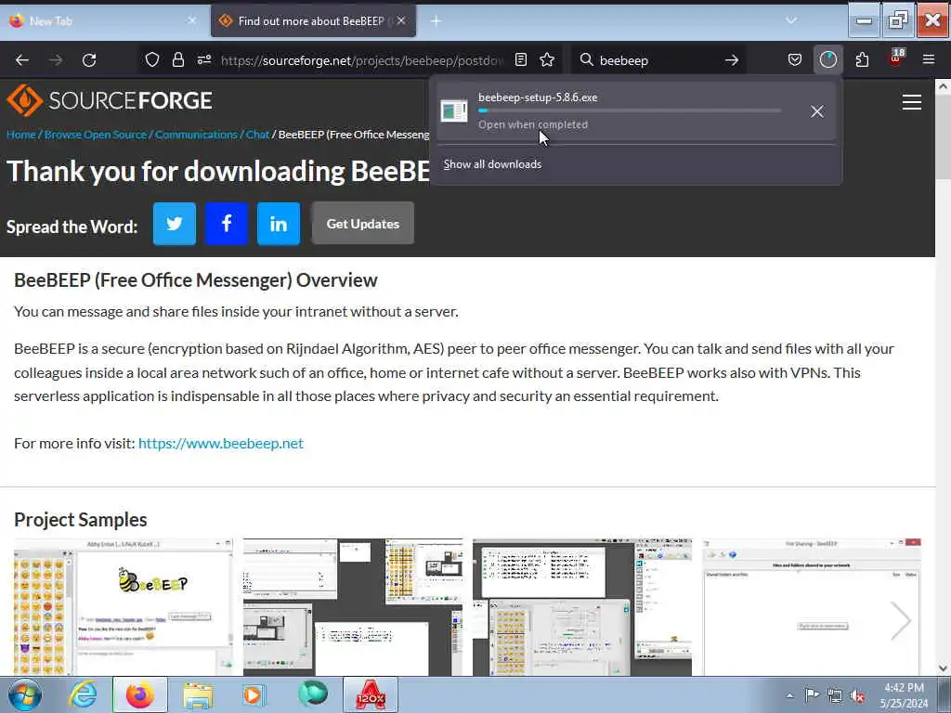Open the extensions puzzle icon

(862, 60)
